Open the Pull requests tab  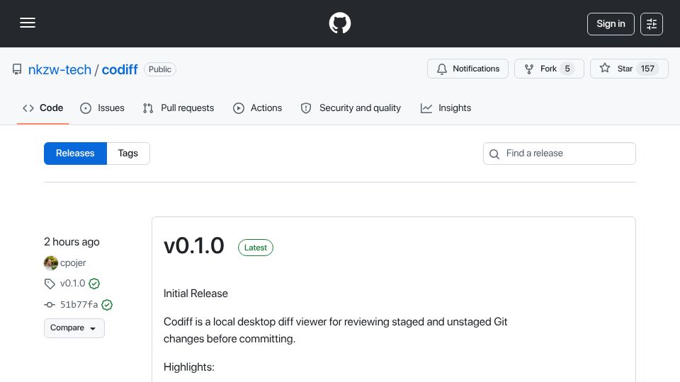(178, 108)
